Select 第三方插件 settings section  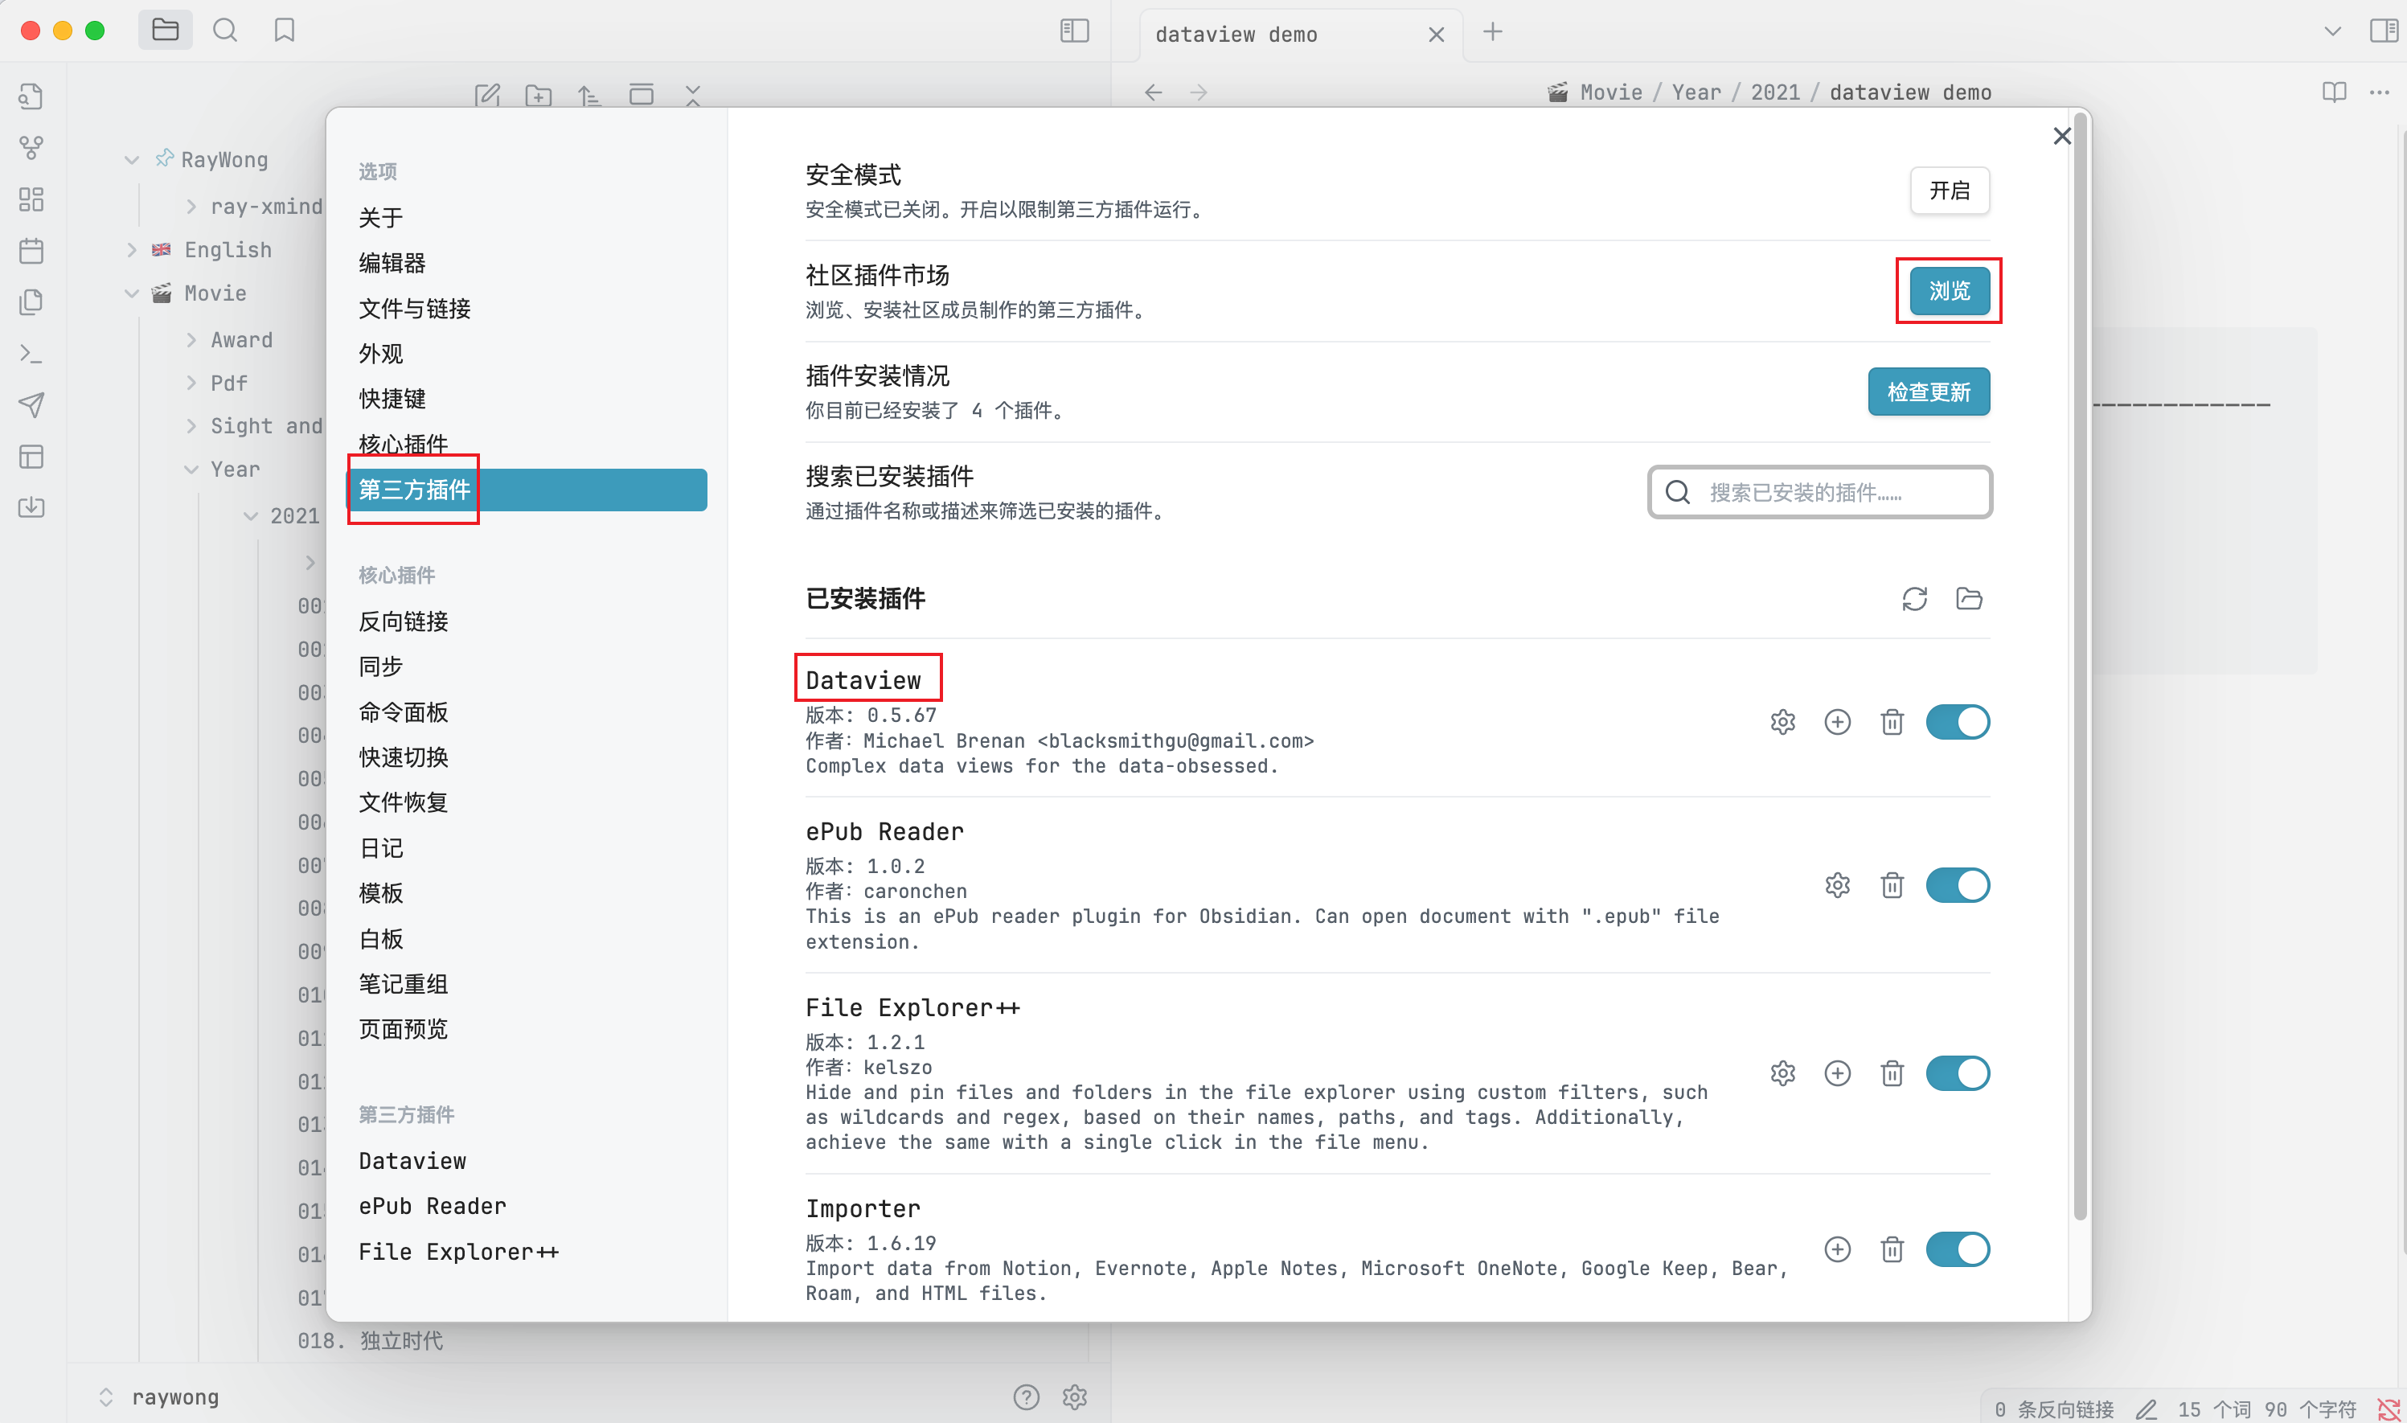[527, 490]
